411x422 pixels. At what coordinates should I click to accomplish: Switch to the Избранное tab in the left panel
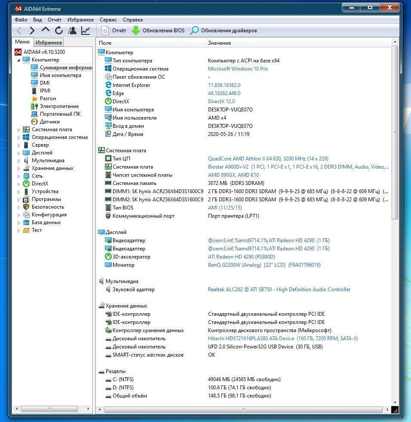[49, 42]
